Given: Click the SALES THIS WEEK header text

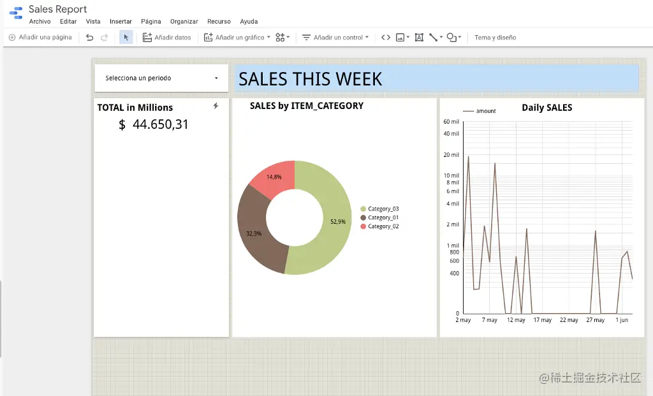Looking at the screenshot, I should click(310, 79).
